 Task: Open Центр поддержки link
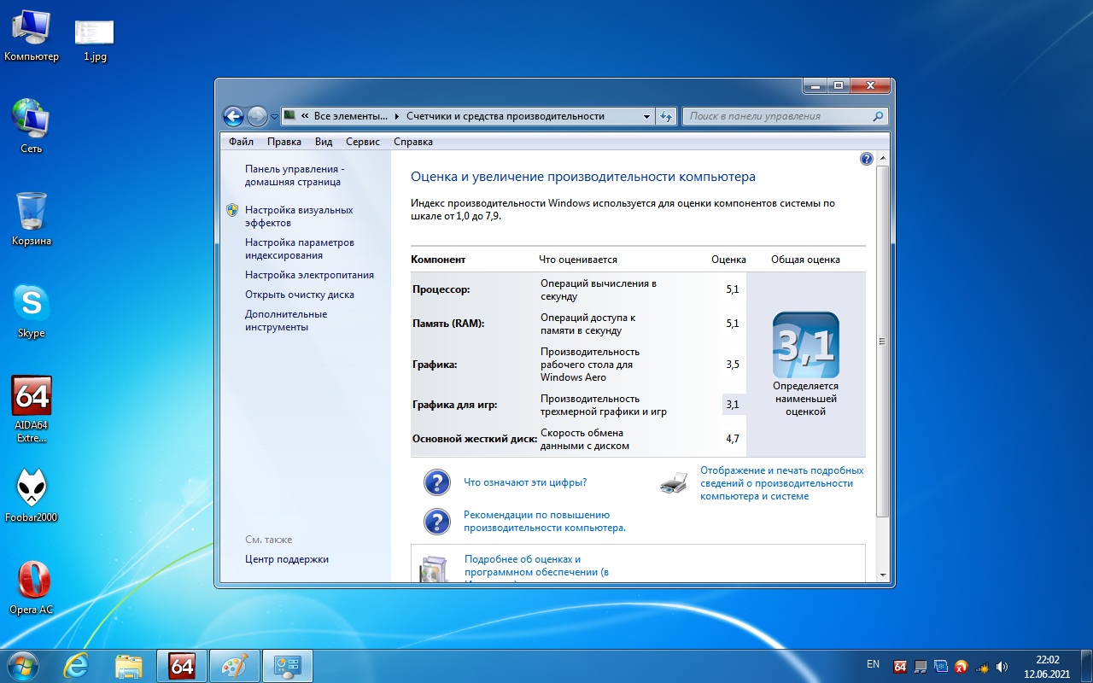287,559
